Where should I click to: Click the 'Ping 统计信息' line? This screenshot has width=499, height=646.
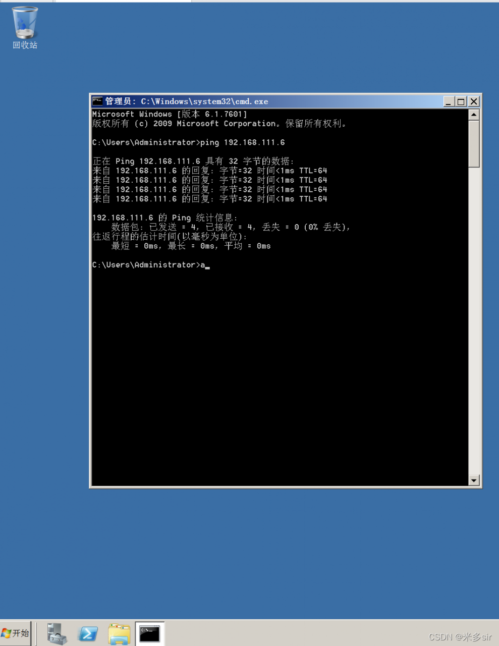164,218
